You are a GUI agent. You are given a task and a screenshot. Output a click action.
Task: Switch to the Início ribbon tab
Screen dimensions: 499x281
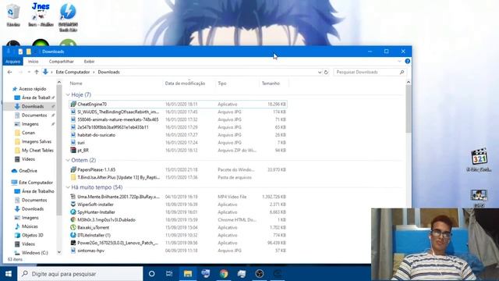[x=33, y=62]
